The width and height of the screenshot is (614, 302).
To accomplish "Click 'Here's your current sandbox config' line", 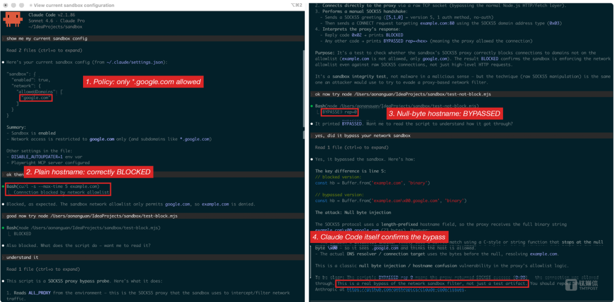I will (x=88, y=62).
